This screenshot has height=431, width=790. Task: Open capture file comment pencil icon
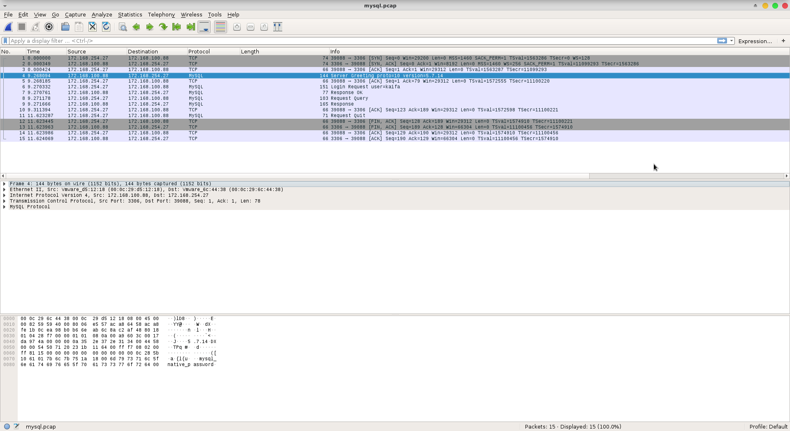tap(16, 427)
